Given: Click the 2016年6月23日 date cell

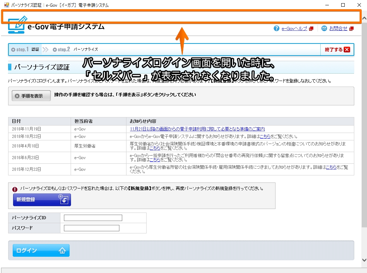Looking at the screenshot, I should 40,158.
